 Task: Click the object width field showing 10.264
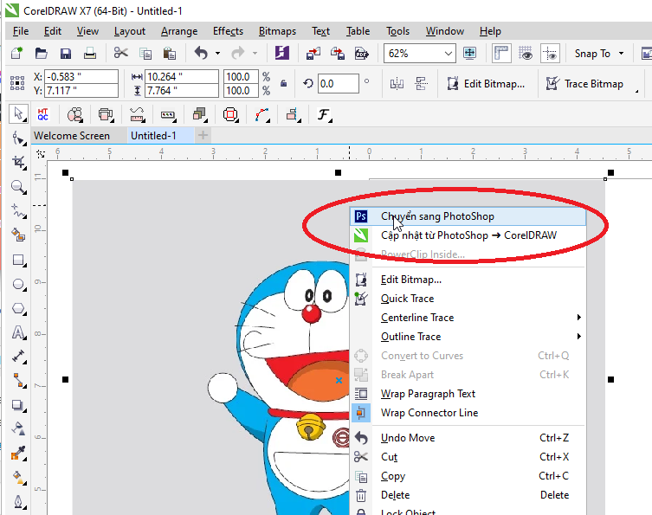pos(181,77)
